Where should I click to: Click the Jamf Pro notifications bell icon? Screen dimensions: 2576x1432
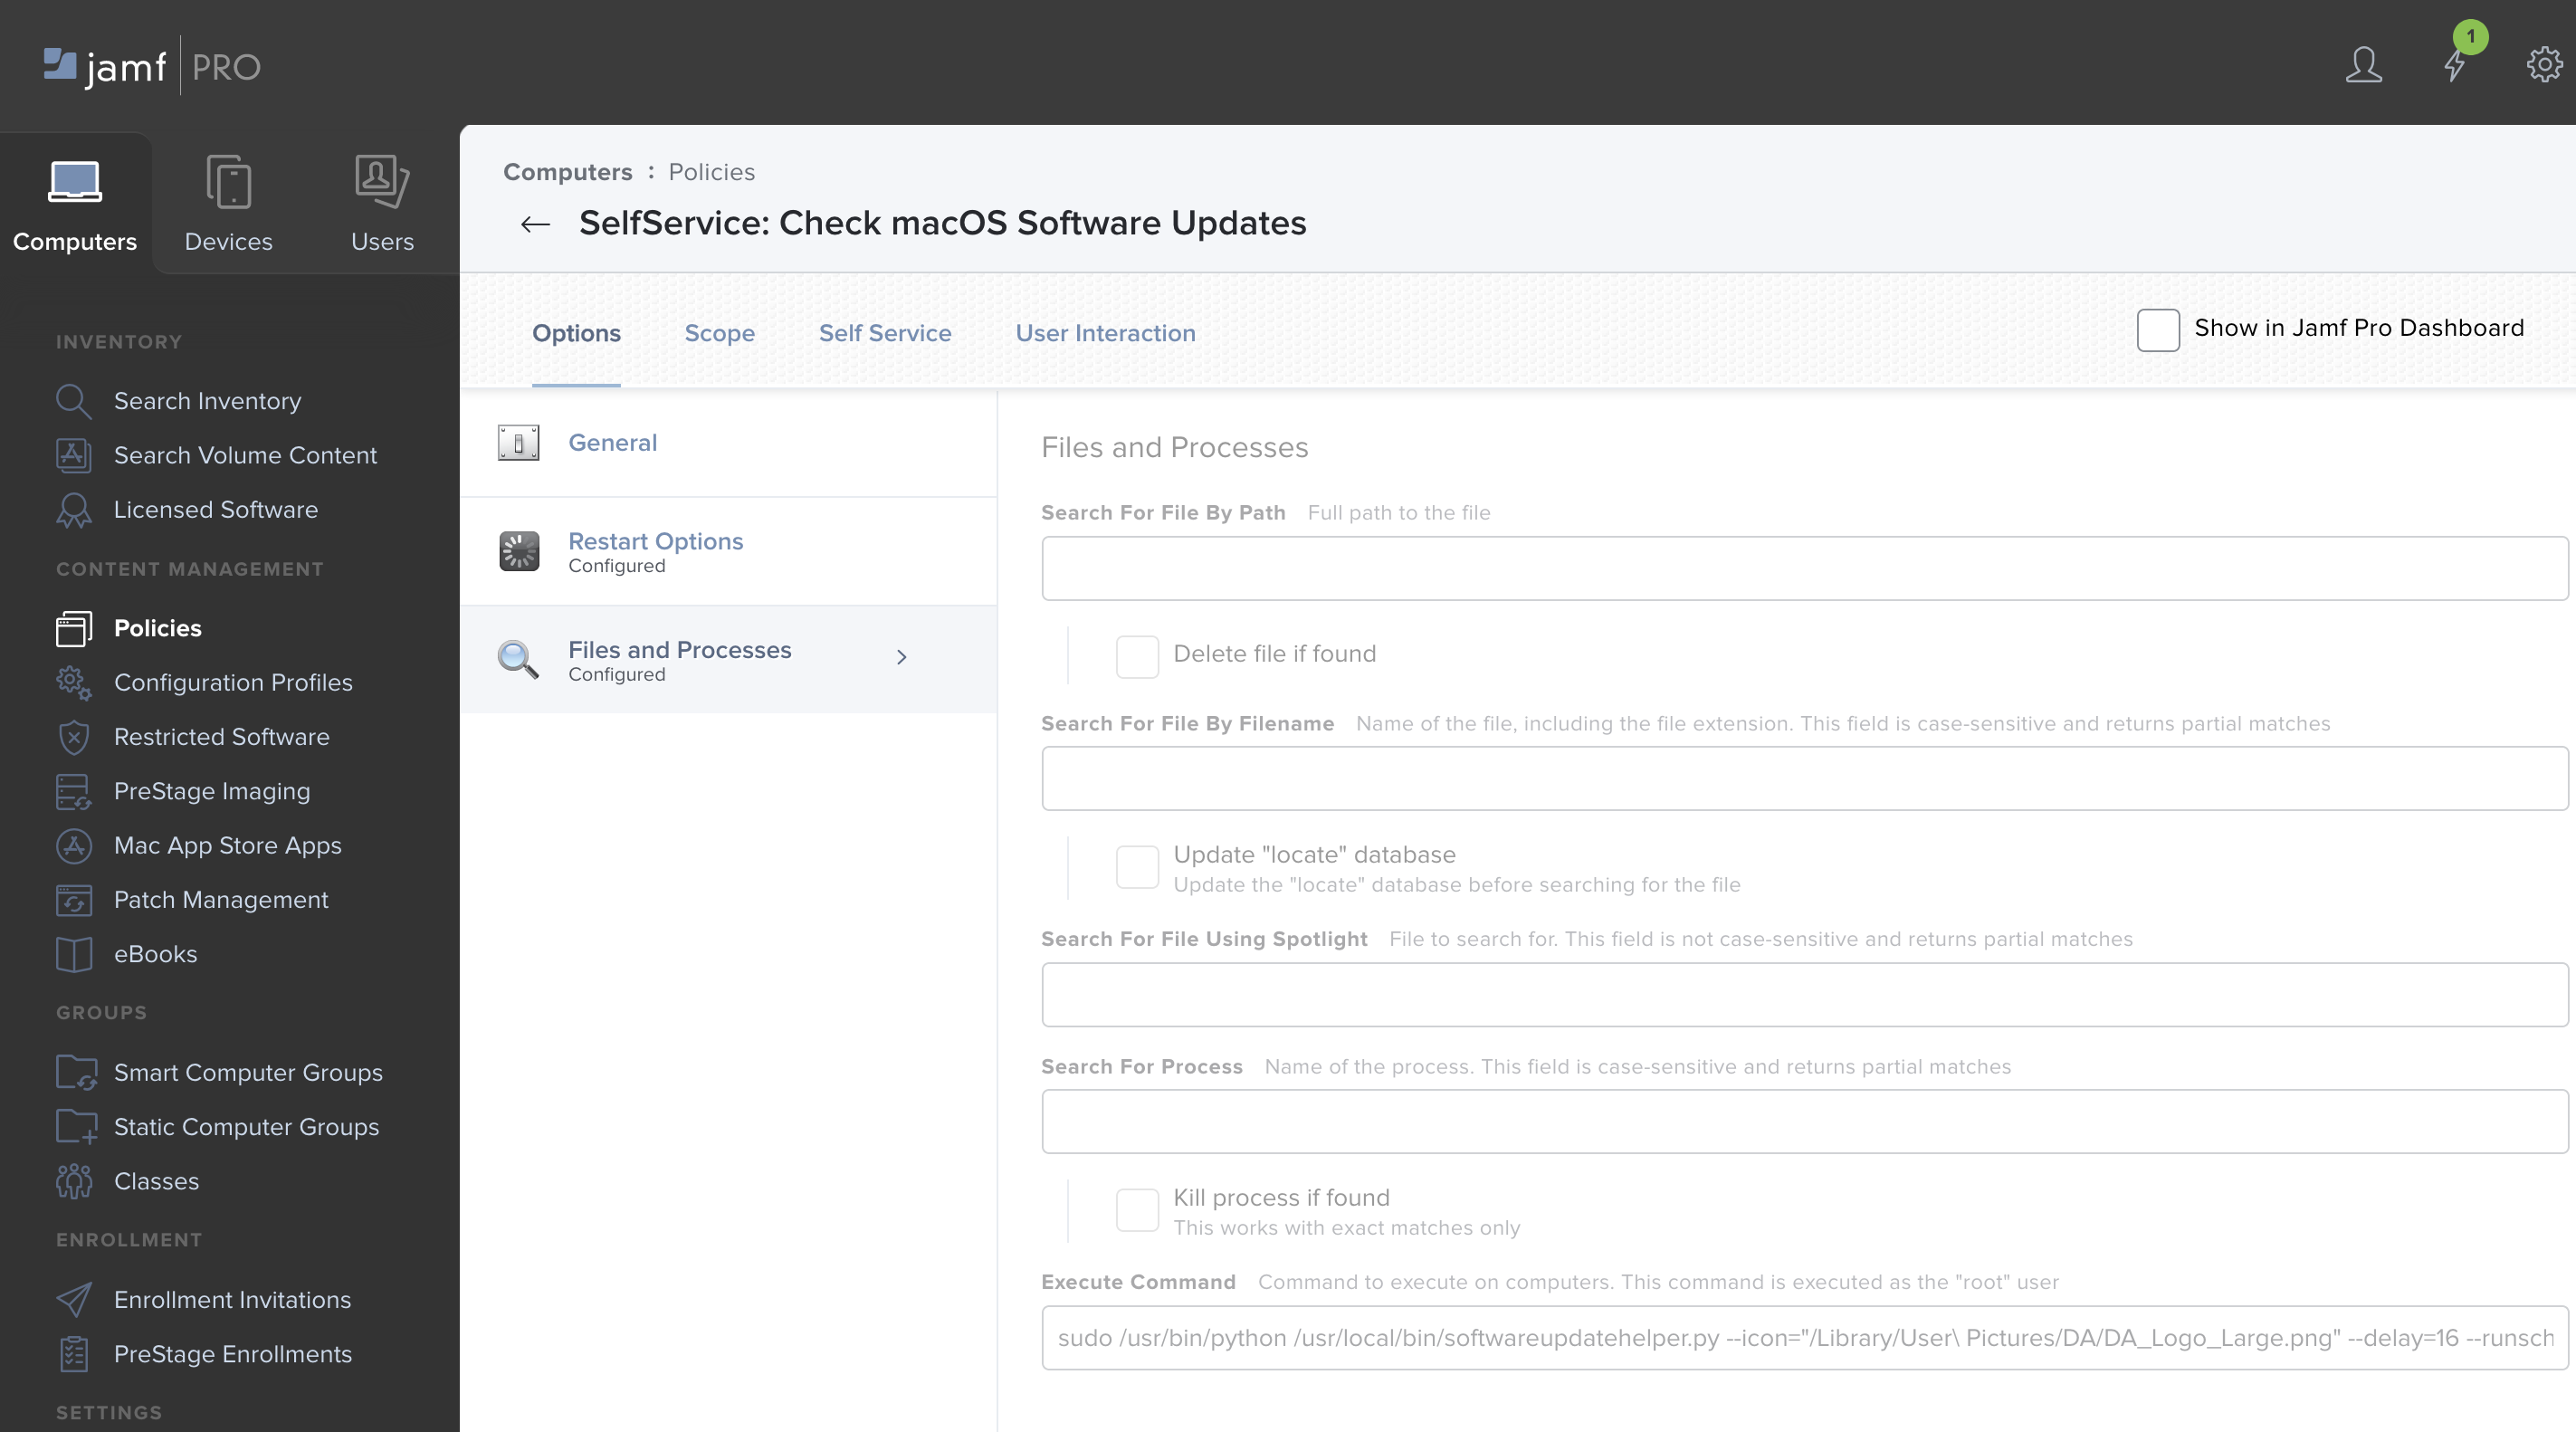pos(2453,63)
